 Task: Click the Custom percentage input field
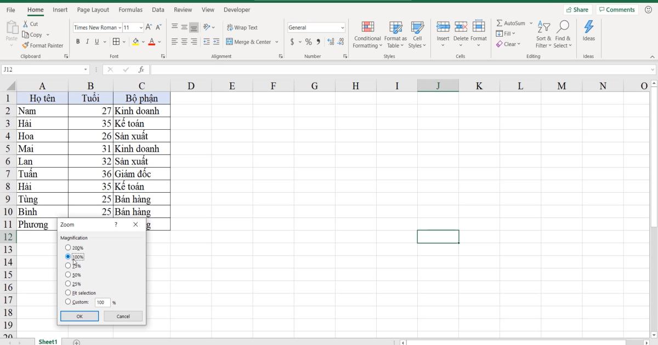point(102,302)
